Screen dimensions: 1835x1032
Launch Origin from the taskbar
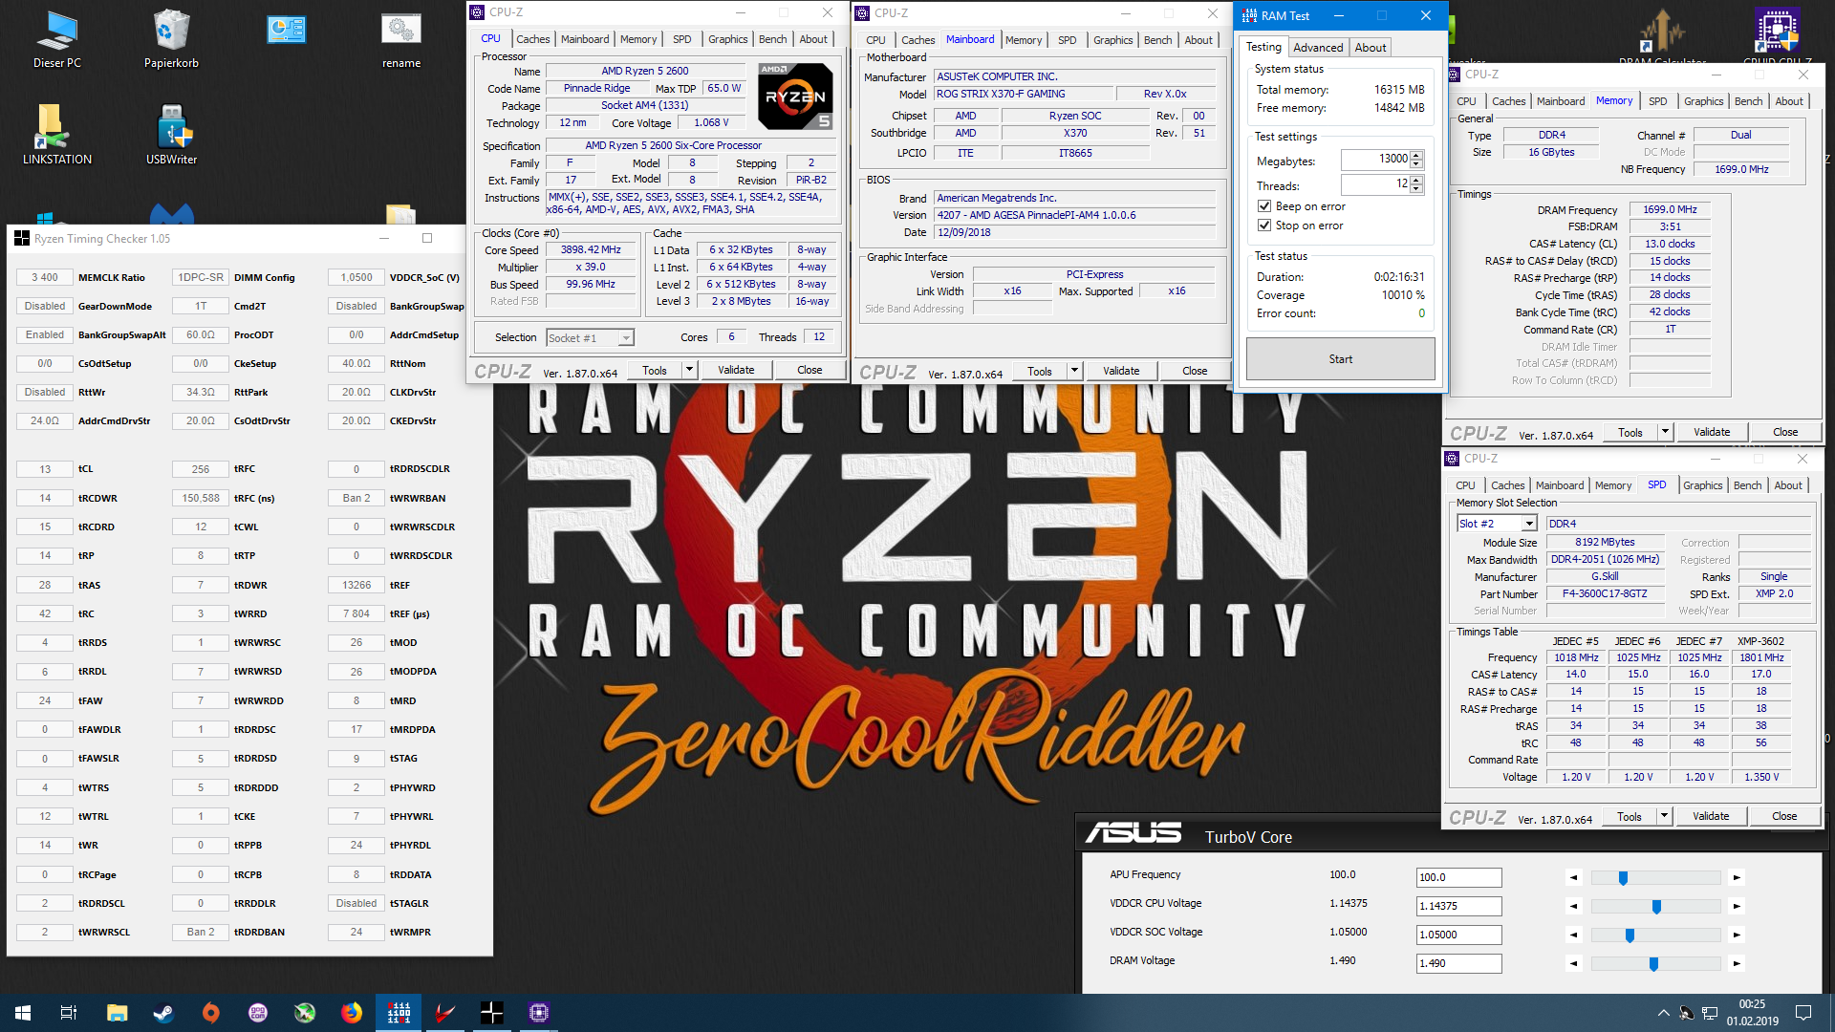pos(210,1013)
